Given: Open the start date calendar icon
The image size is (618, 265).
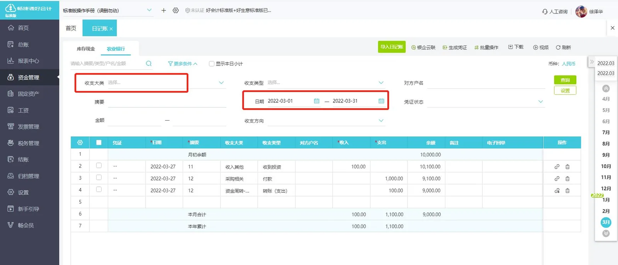Looking at the screenshot, I should [x=317, y=101].
